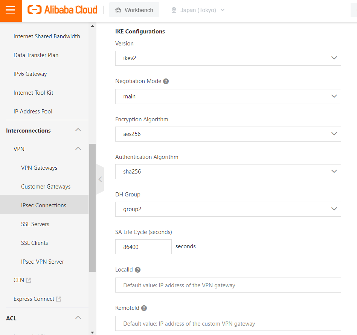This screenshot has height=335, width=357.
Task: Collapse the Interconnections section
Action: (x=78, y=130)
